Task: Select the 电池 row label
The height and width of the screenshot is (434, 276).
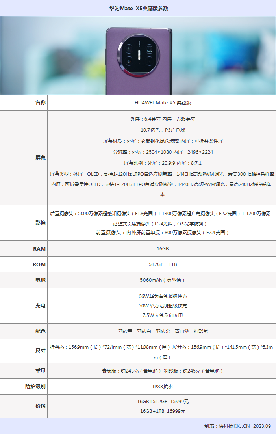Action: coord(41,280)
